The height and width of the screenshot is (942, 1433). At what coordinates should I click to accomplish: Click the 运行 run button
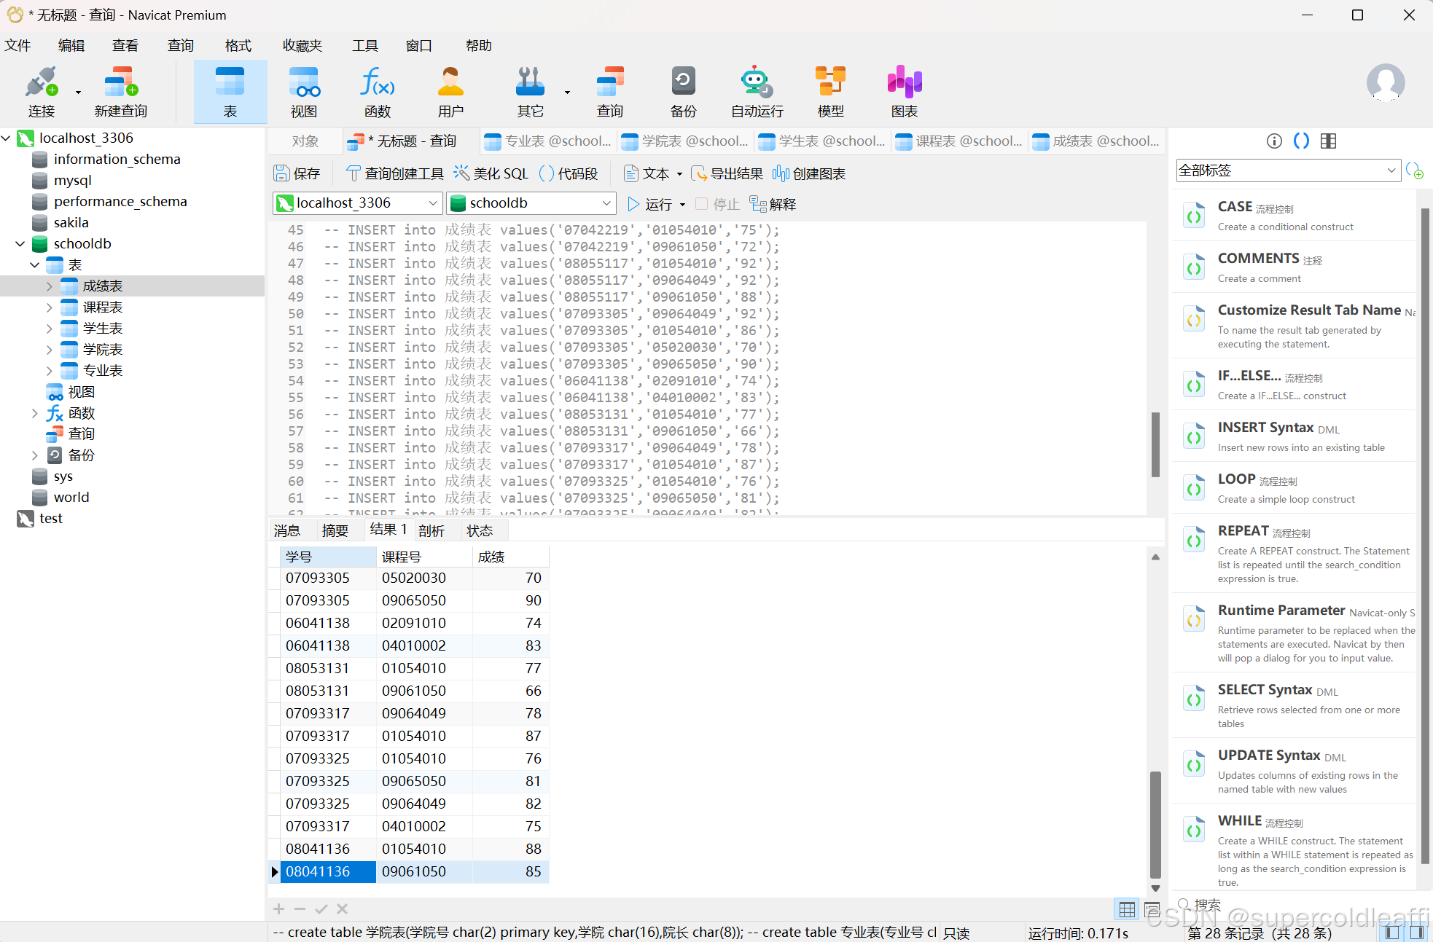[x=650, y=204]
